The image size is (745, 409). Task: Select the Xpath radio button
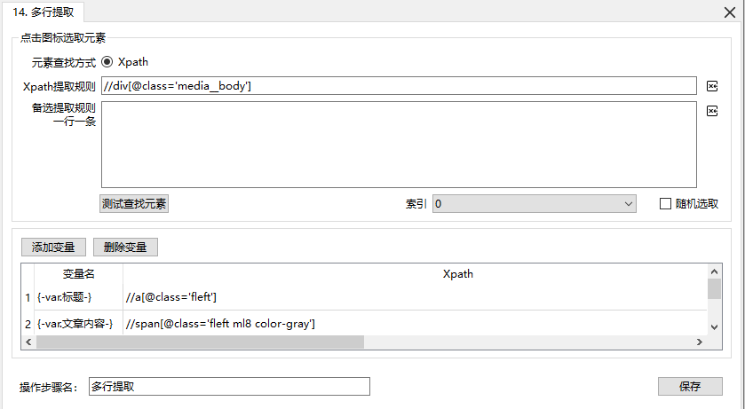[x=107, y=62]
